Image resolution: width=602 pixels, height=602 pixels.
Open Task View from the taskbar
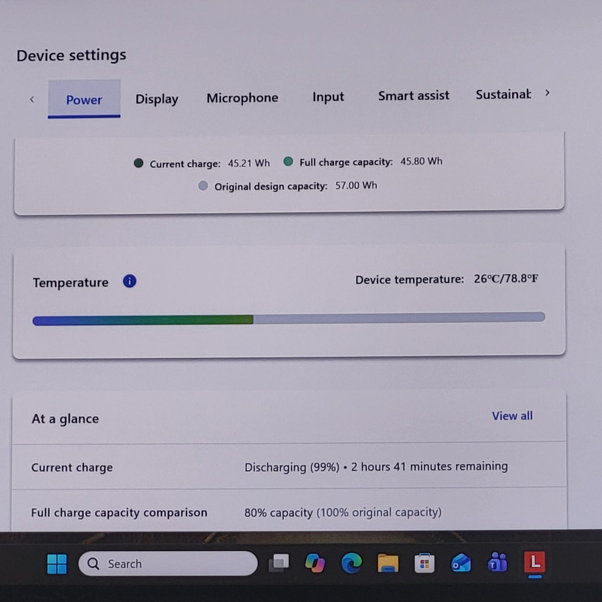pyautogui.click(x=278, y=563)
